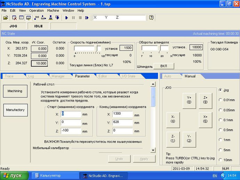Click the monitor-with-pencil toolbar icon
The height and width of the screenshot is (180, 240).
point(29,18)
